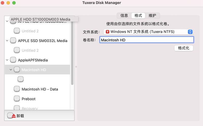
Task: Open the 文件系统 dropdown menu
Action: (148, 32)
